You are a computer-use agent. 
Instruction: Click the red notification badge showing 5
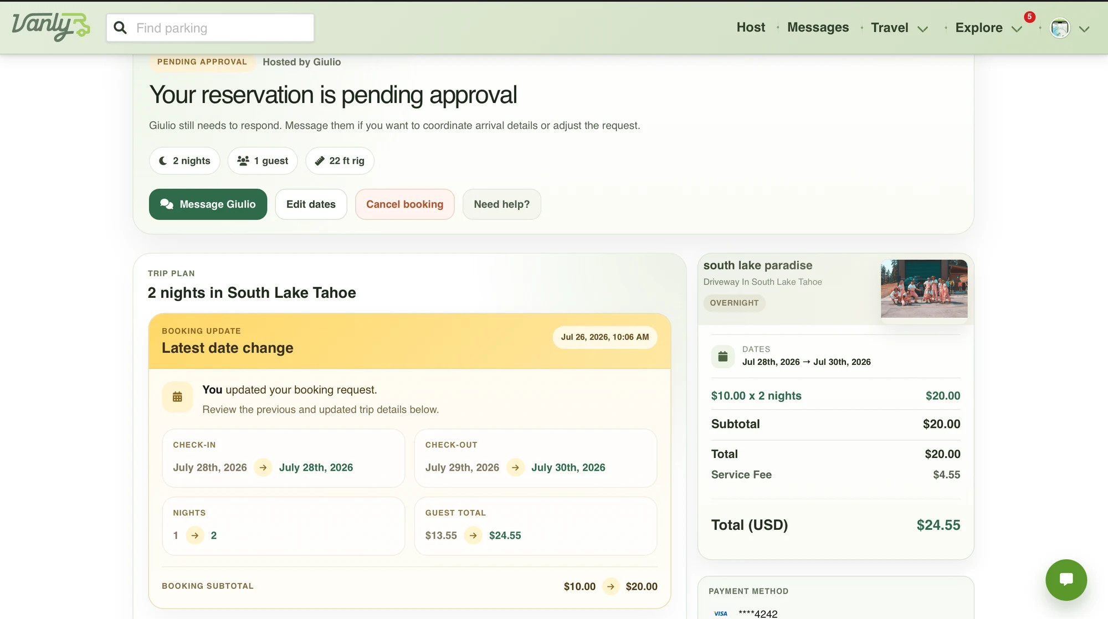click(1029, 17)
